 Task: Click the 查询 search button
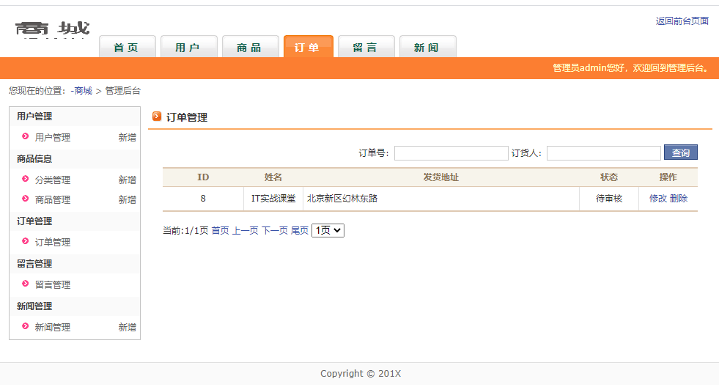click(680, 152)
